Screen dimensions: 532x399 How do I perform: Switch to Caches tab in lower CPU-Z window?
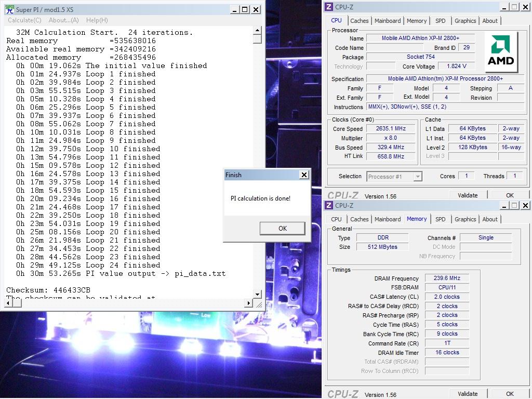[x=360, y=219]
